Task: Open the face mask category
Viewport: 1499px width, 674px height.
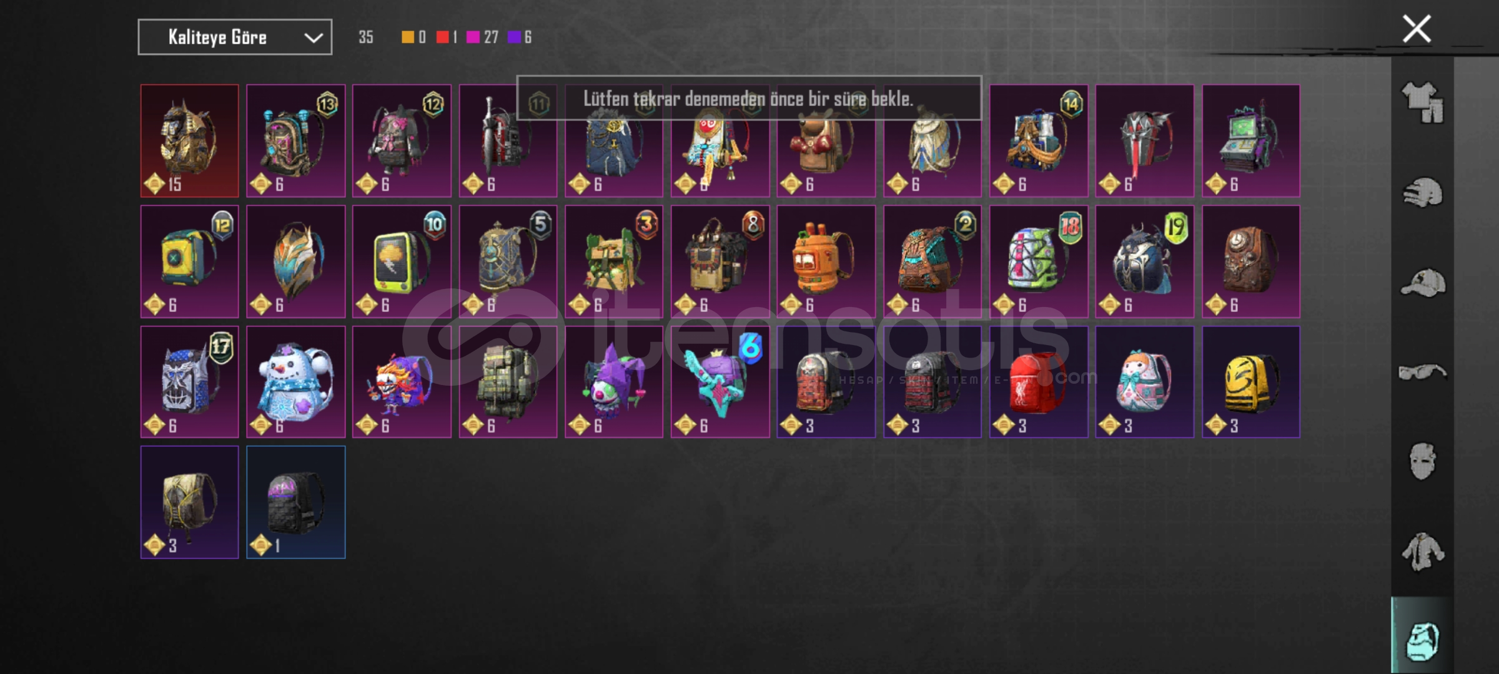Action: coord(1422,462)
